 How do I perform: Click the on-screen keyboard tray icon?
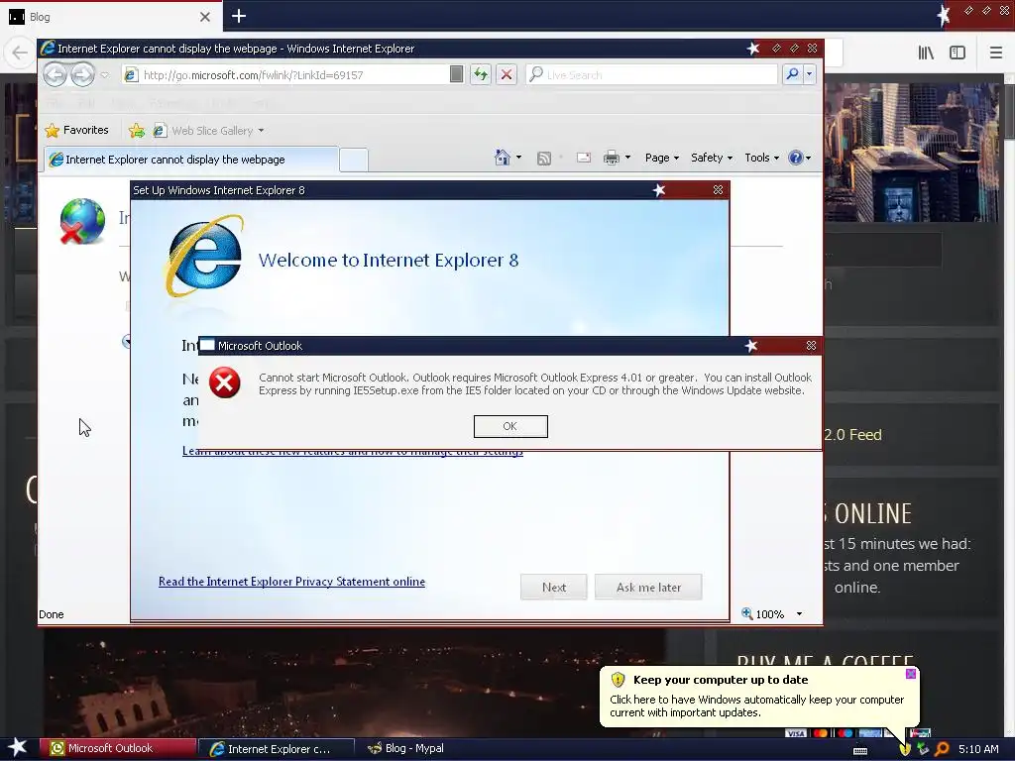tap(860, 749)
